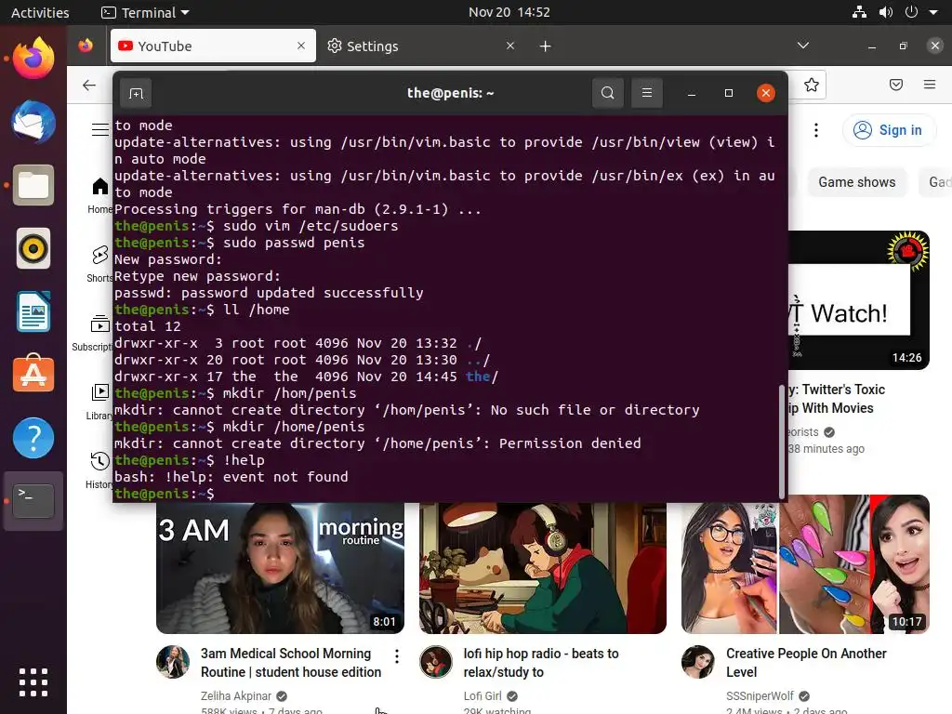The height and width of the screenshot is (714, 952).
Task: Launch Rhythmbox from the dock
Action: (x=33, y=248)
